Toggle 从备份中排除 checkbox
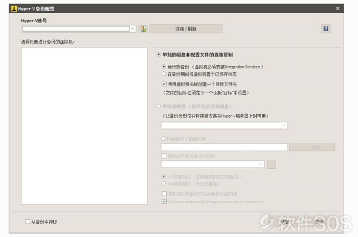This screenshot has height=237, width=358. (28, 222)
